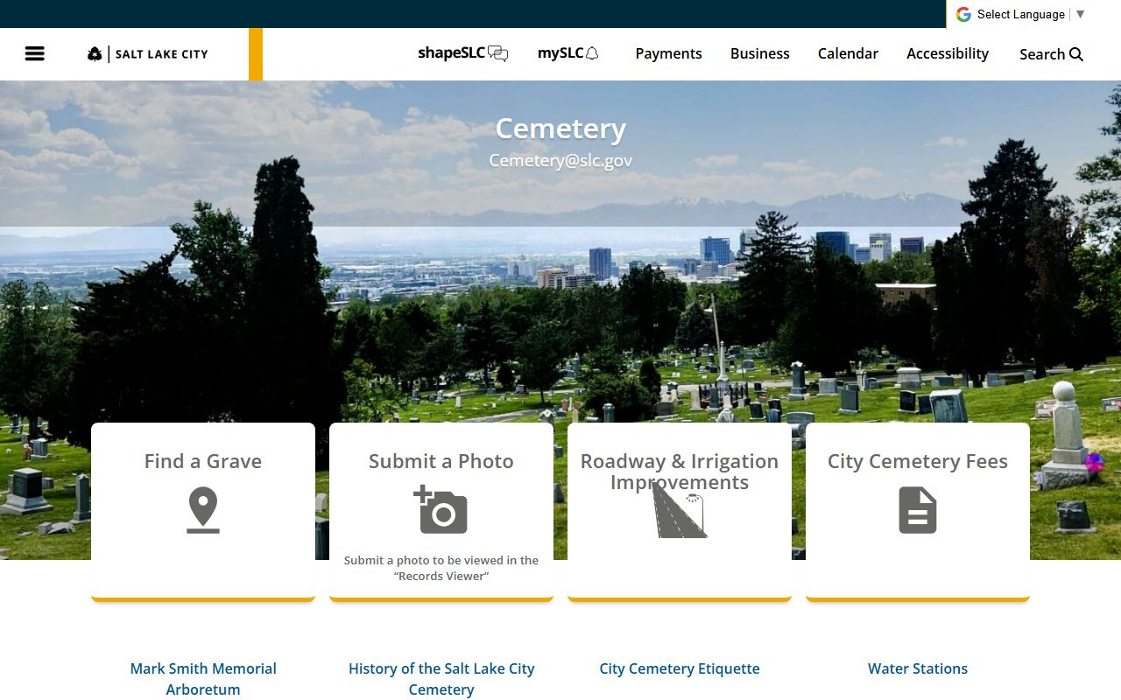Click the Cemetery@slc.gov email address
1121x700 pixels.
click(560, 160)
